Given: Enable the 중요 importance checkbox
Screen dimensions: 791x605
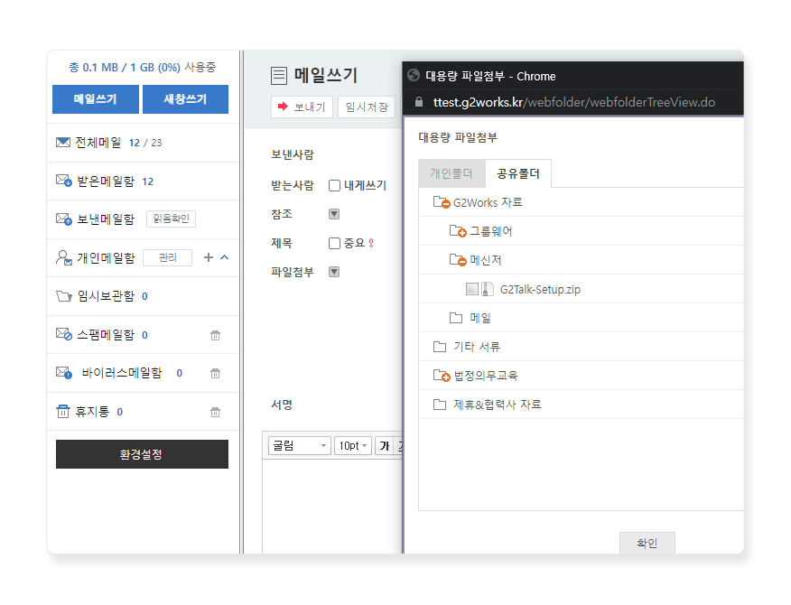Looking at the screenshot, I should 335,243.
